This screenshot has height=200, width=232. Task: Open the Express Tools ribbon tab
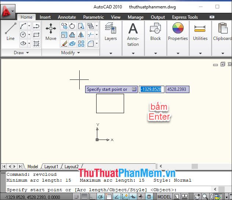(185, 17)
